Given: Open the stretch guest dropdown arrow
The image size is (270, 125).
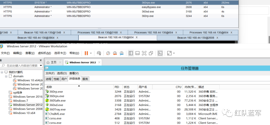Looking at the screenshot, I should pos(174,53).
